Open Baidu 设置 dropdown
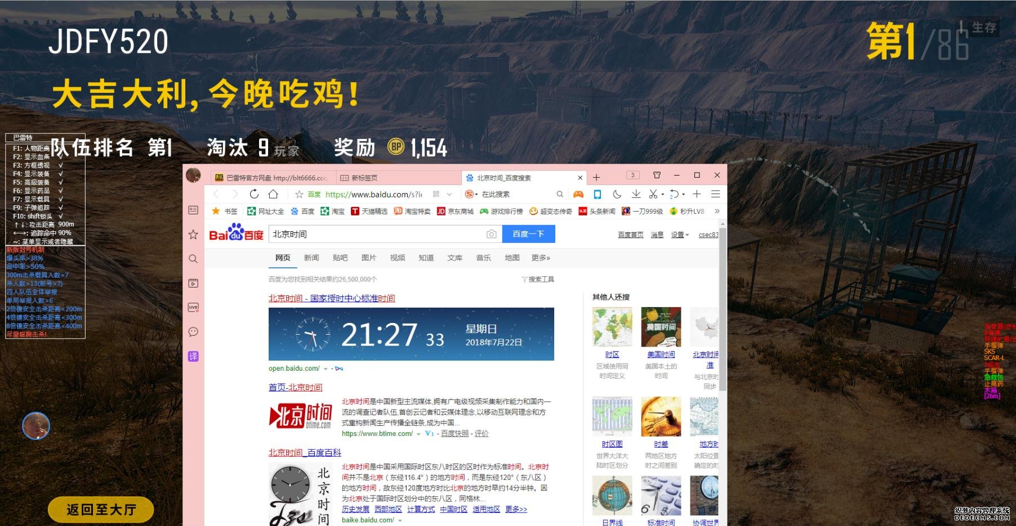Image resolution: width=1016 pixels, height=526 pixels. pos(680,235)
